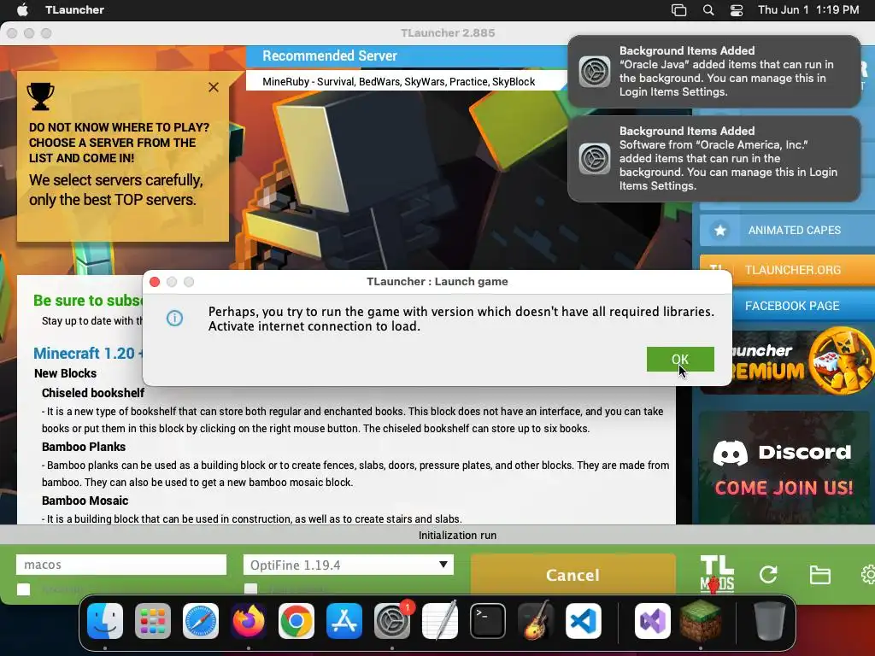Click the Oracle America background items notification
The width and height of the screenshot is (875, 656).
(714, 158)
